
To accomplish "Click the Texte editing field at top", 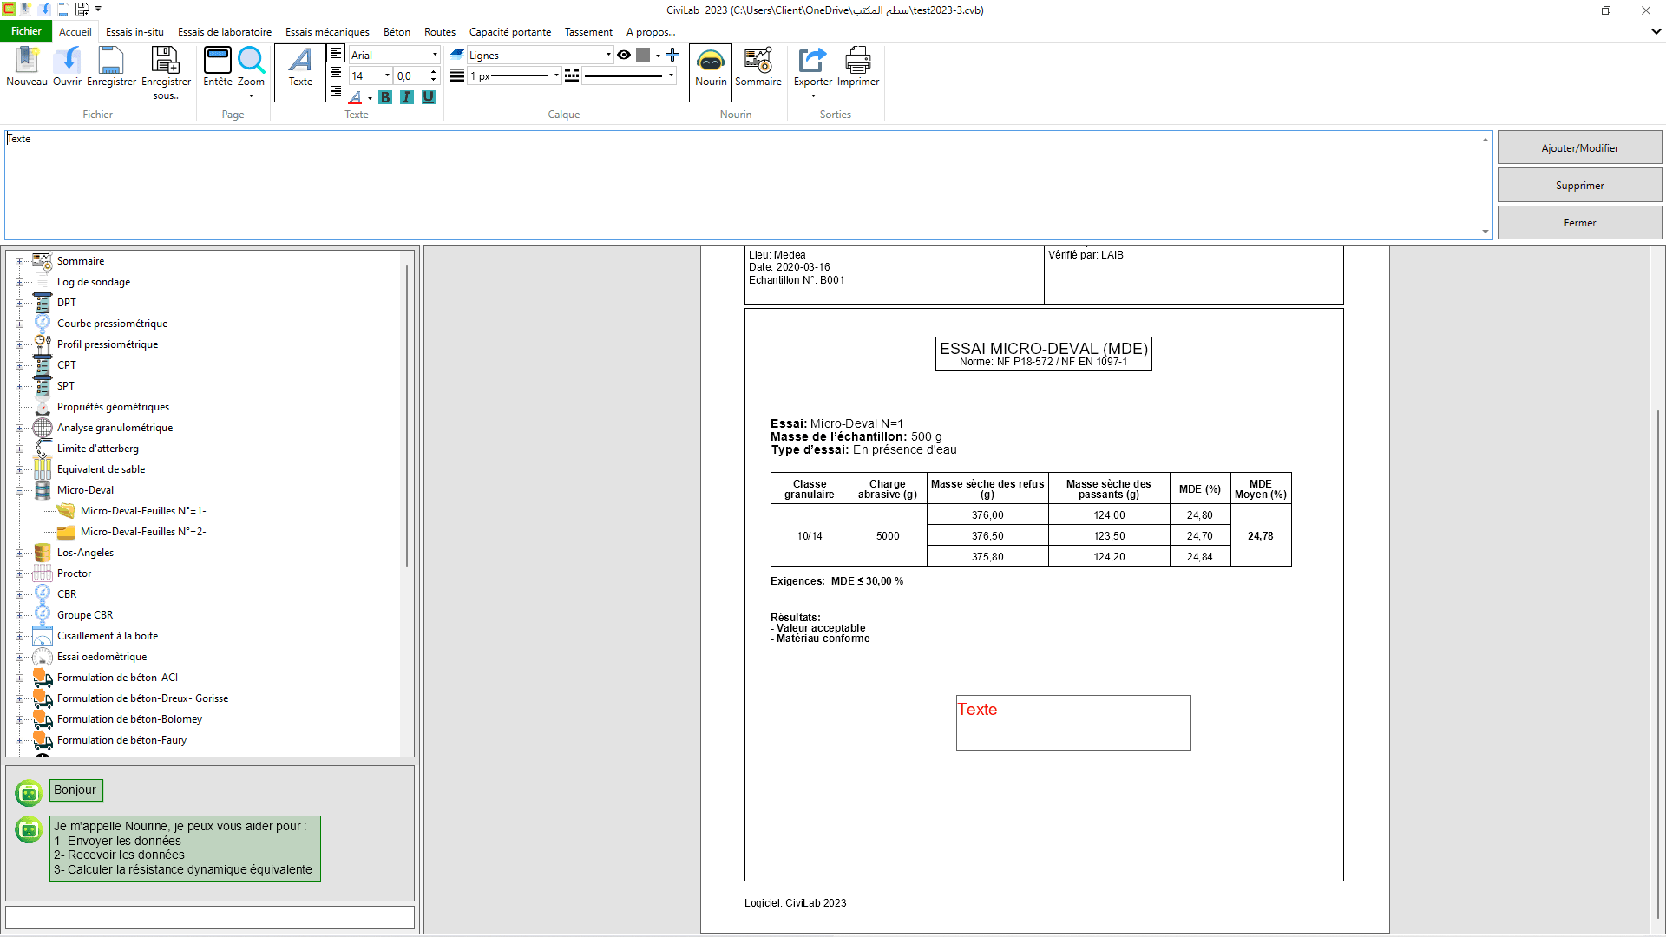I will click(x=748, y=185).
